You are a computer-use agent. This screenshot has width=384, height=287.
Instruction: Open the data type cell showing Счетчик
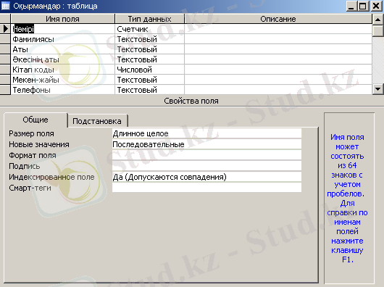point(149,29)
